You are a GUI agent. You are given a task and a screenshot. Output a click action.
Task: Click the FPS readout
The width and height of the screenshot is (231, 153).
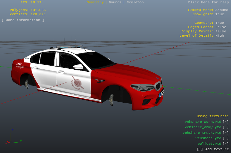click(31, 2)
